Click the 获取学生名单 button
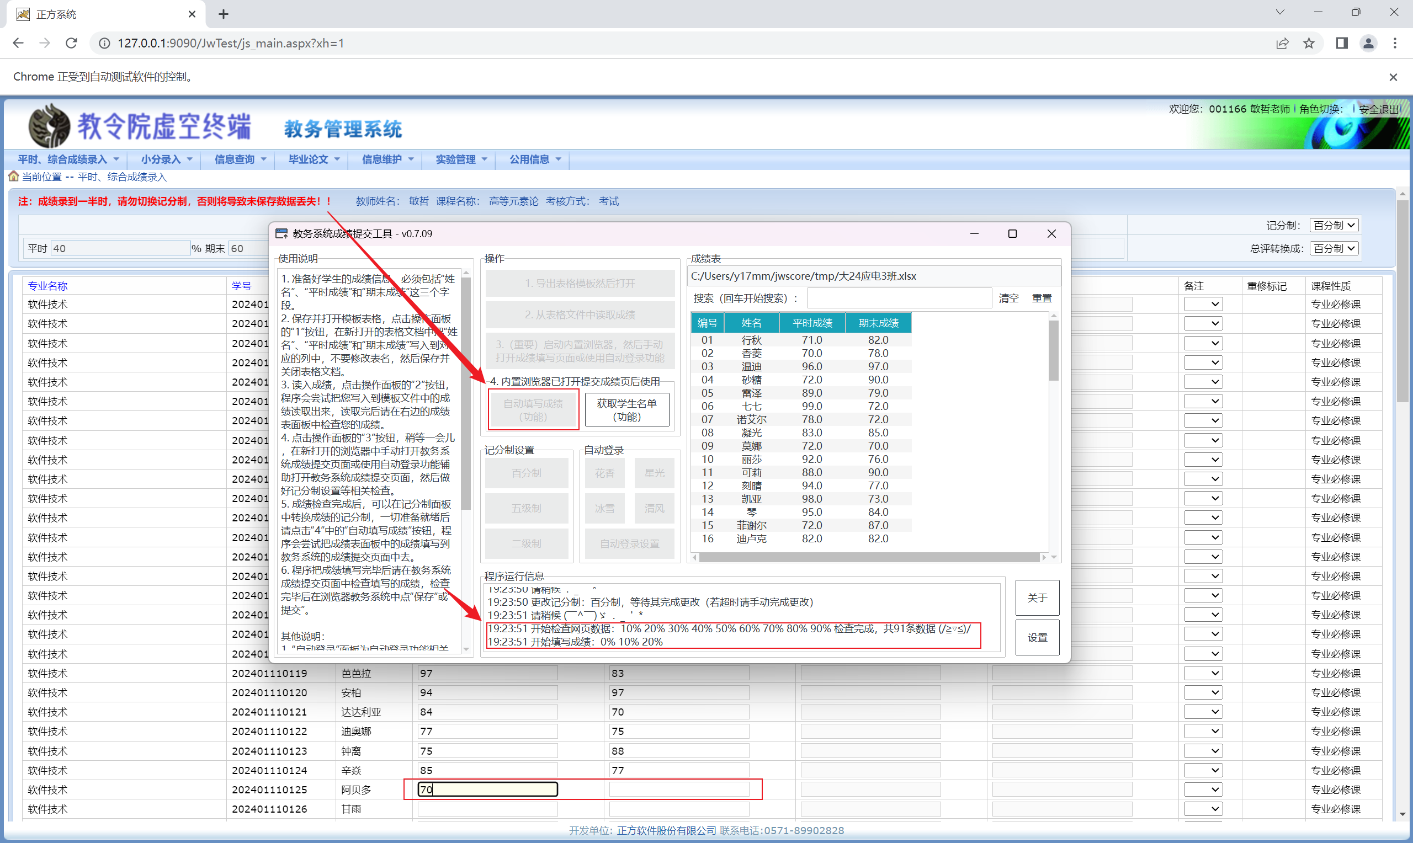The width and height of the screenshot is (1413, 843). 626,409
